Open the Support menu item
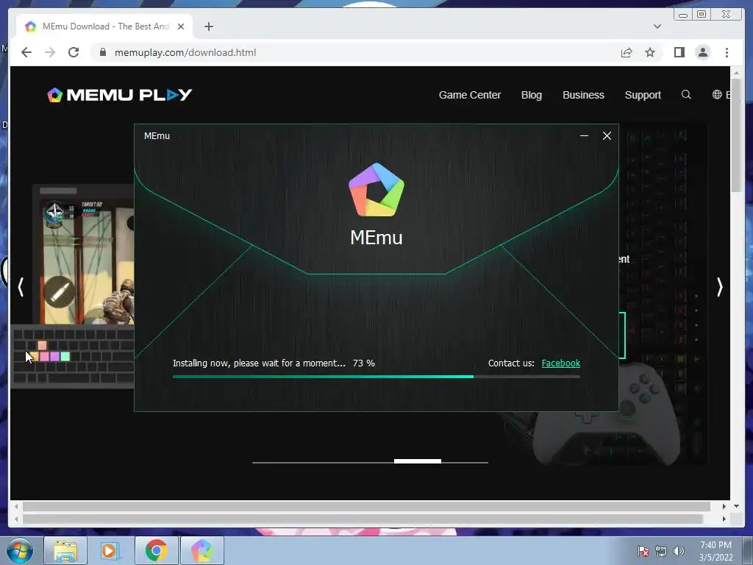 (x=643, y=95)
